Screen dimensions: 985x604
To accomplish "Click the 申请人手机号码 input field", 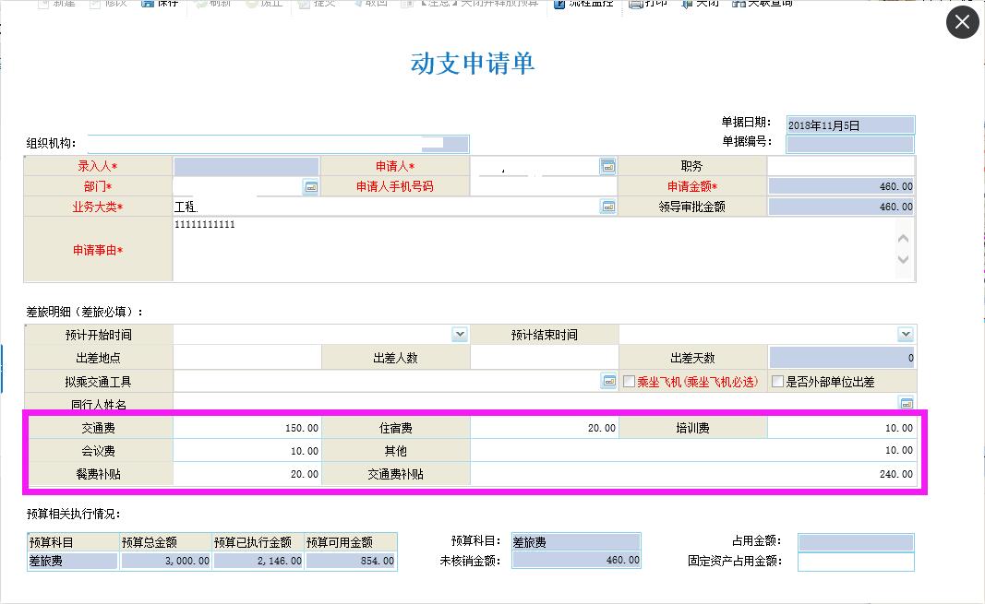I will tap(544, 186).
